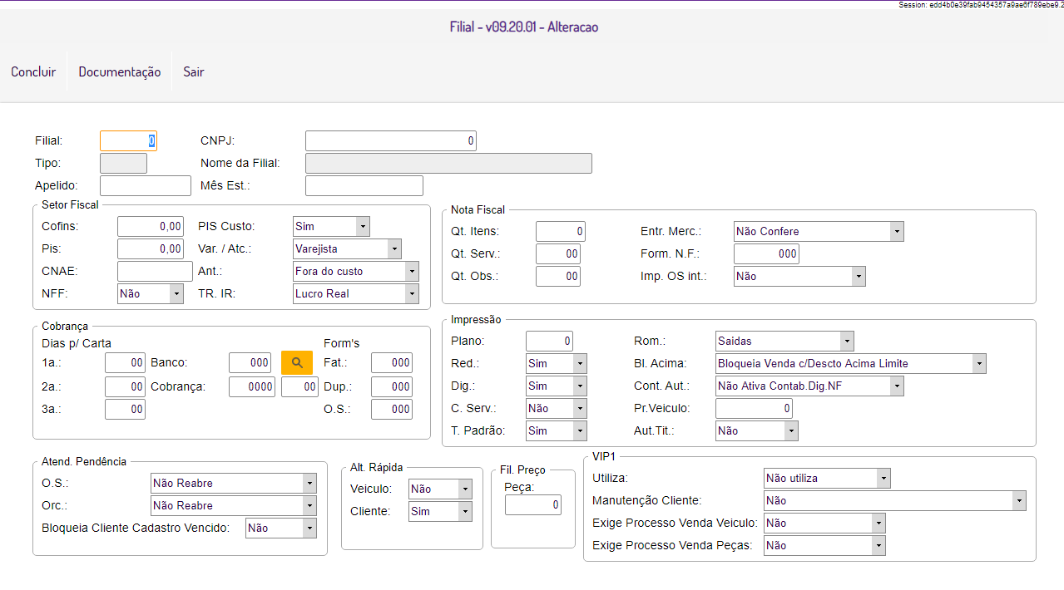Open the Ant. Fora do custo dropdown

(356, 271)
